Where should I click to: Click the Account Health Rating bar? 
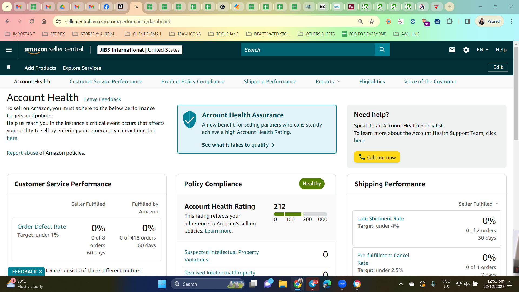pyautogui.click(x=300, y=214)
